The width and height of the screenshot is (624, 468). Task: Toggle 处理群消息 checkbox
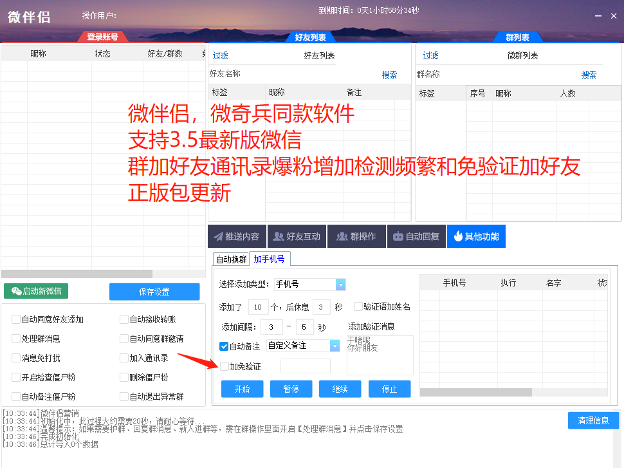(16, 339)
